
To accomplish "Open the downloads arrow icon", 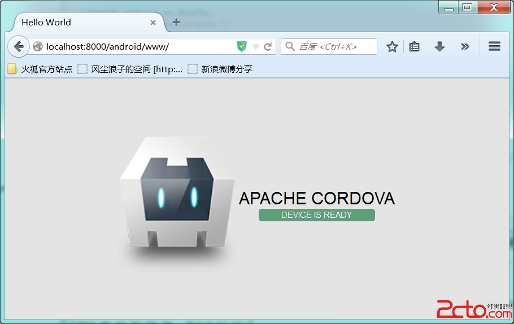I will [x=439, y=46].
